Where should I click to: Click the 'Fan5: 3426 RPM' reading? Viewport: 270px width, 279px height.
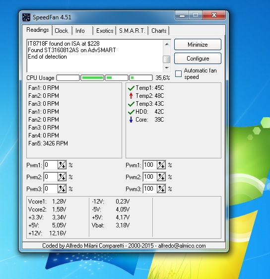(48, 143)
